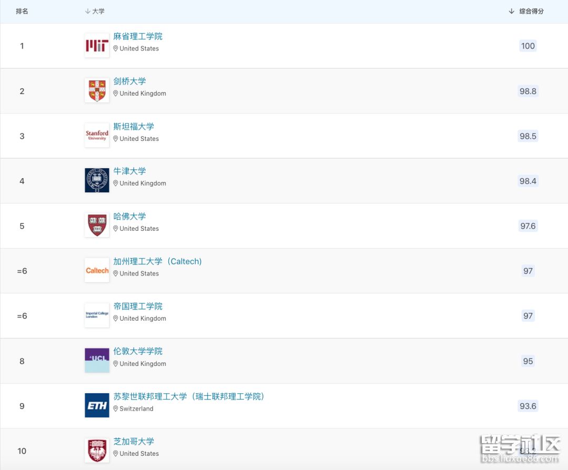Open the Cambridge crest logo
This screenshot has height=470, width=568.
(x=97, y=90)
